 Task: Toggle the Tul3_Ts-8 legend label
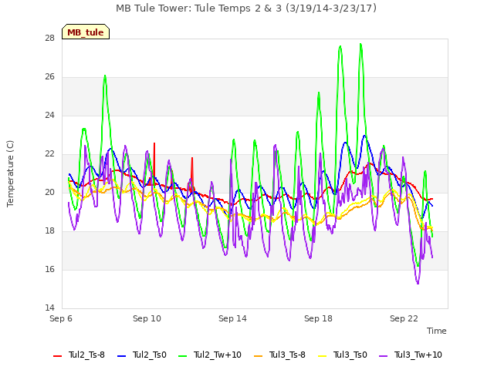point(279,355)
